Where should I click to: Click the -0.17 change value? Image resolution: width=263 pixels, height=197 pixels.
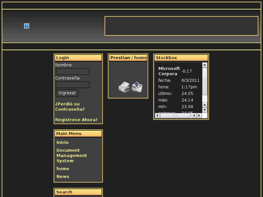pos(187,71)
